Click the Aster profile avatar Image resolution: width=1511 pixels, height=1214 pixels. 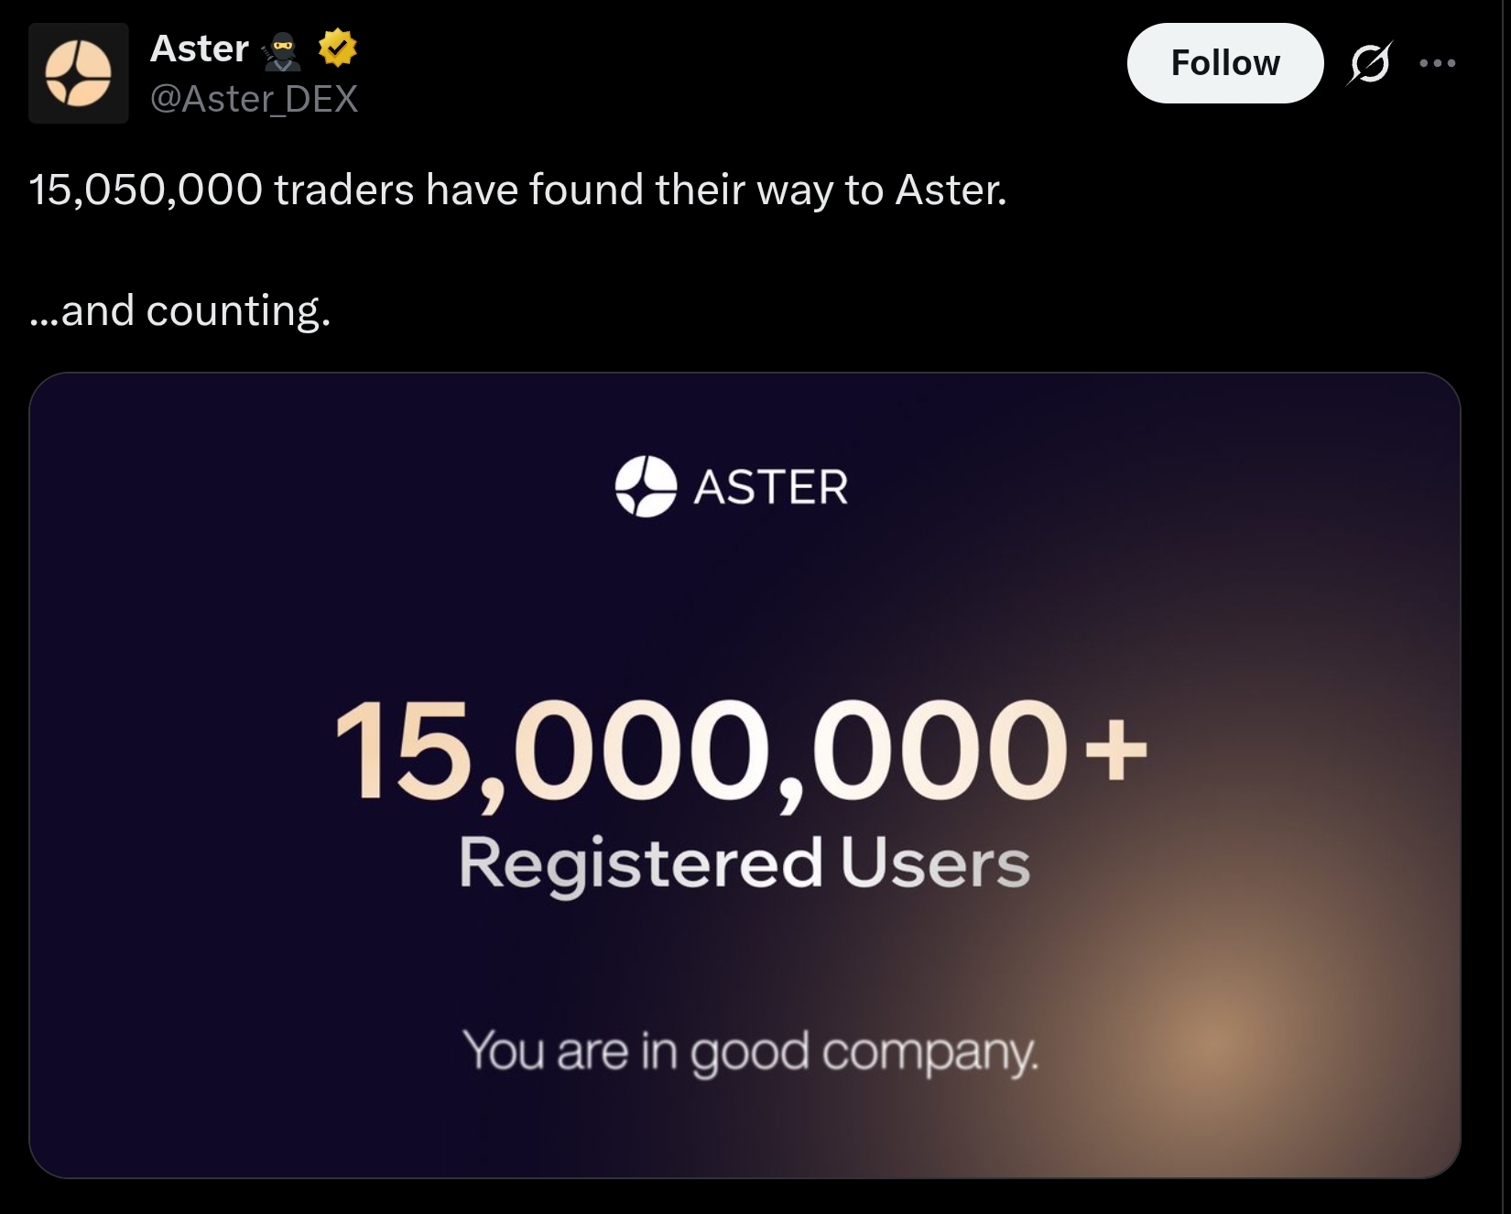(x=78, y=73)
